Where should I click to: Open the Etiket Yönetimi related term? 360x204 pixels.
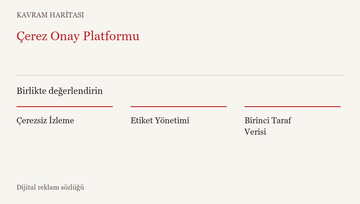[x=160, y=121]
